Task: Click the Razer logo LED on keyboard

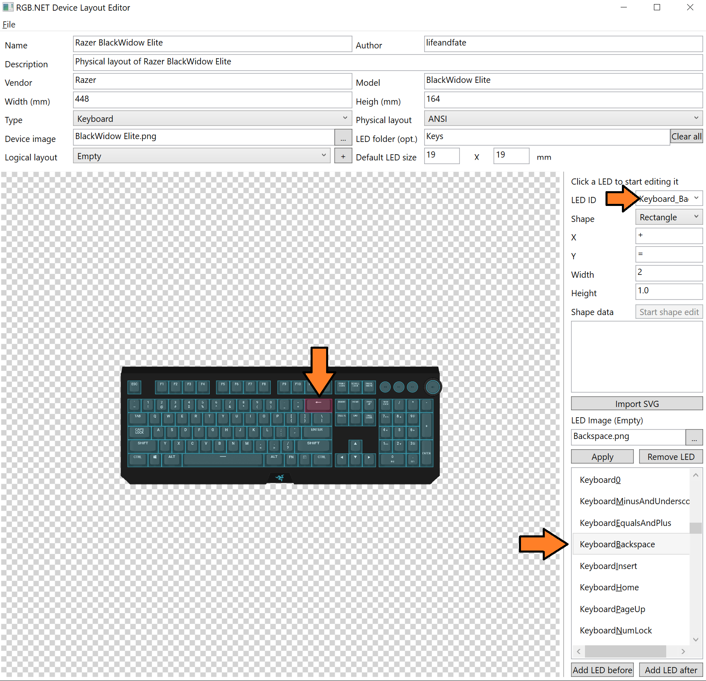Action: (x=280, y=478)
